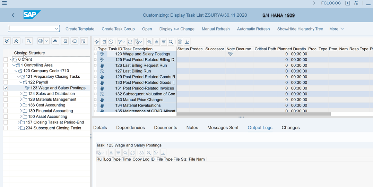Switch to the Dependencies tab
Screen dimensions: 373x187
pyautogui.click(x=130, y=128)
